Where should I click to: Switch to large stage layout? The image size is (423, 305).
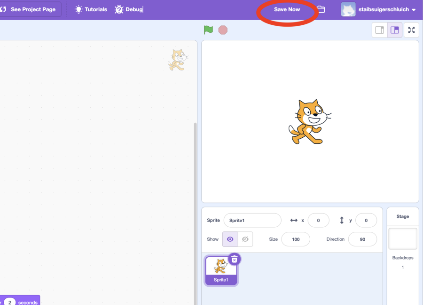(395, 30)
